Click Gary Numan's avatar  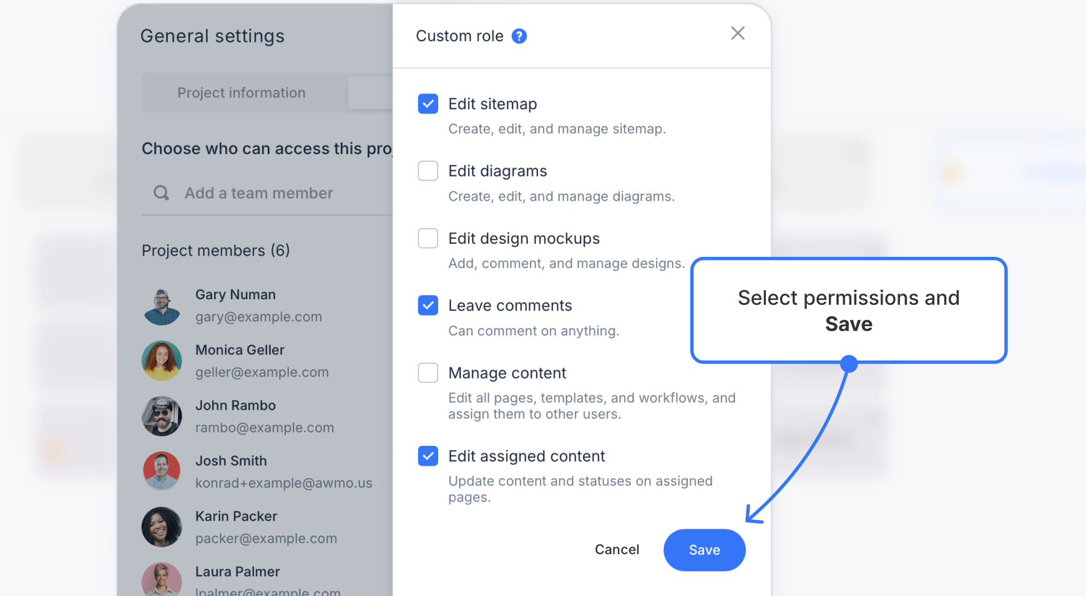pos(161,305)
